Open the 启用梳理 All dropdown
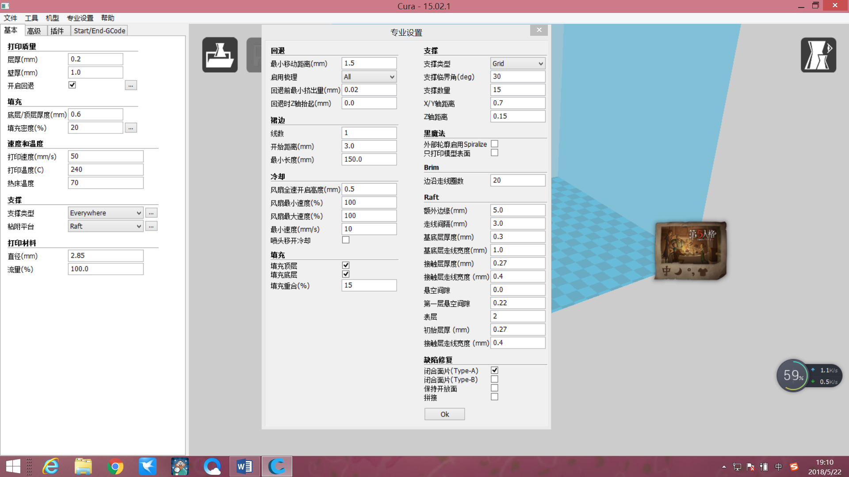 point(369,77)
